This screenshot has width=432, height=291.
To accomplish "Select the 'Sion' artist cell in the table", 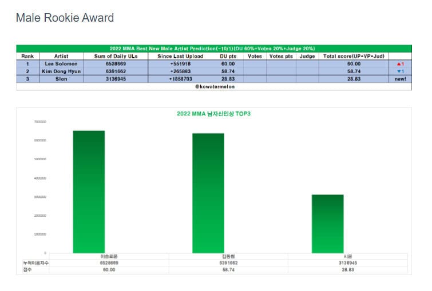I will [x=61, y=79].
